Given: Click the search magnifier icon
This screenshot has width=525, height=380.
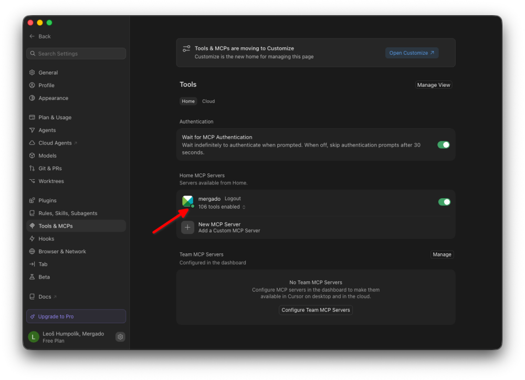Looking at the screenshot, I should (33, 53).
